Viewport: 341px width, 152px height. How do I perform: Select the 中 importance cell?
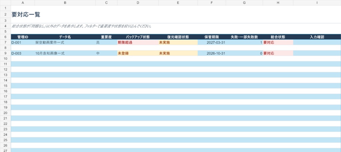click(106, 53)
